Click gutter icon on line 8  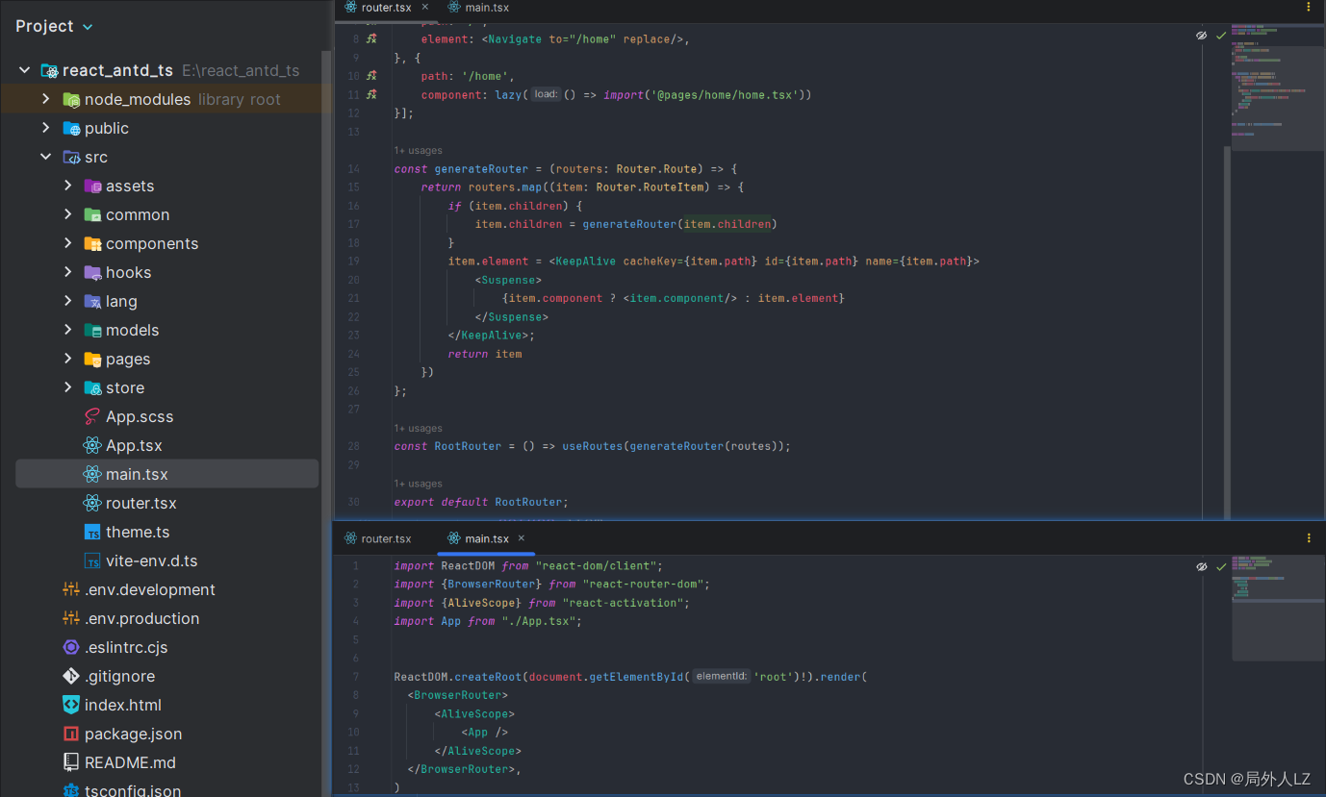click(x=372, y=38)
